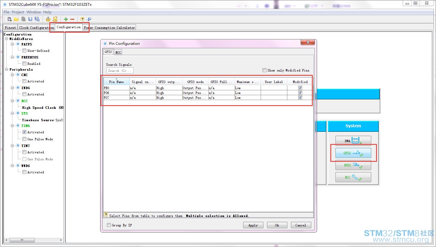Click Apply in Pin Configuration dialog
This screenshot has height=247, width=436.
253,225
